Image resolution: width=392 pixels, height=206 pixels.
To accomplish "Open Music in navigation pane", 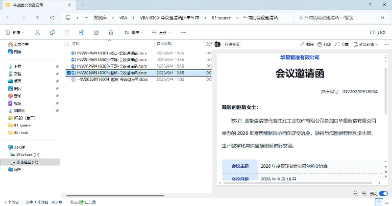I will pos(15,96).
